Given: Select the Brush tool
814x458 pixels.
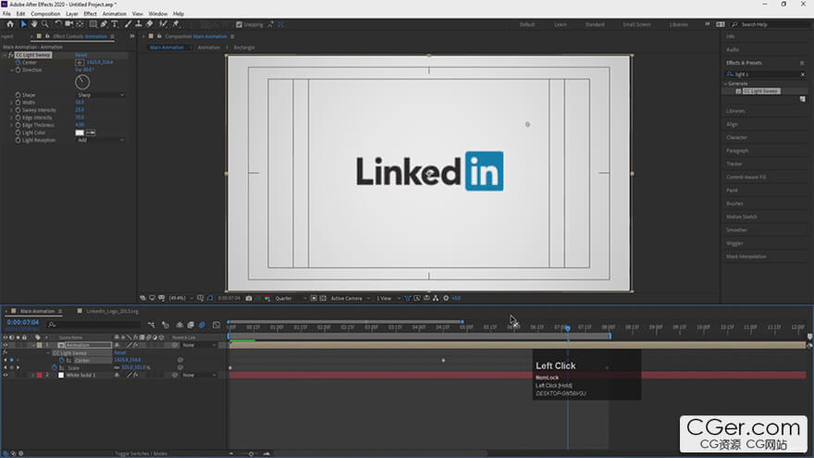Looking at the screenshot, I should click(x=128, y=24).
